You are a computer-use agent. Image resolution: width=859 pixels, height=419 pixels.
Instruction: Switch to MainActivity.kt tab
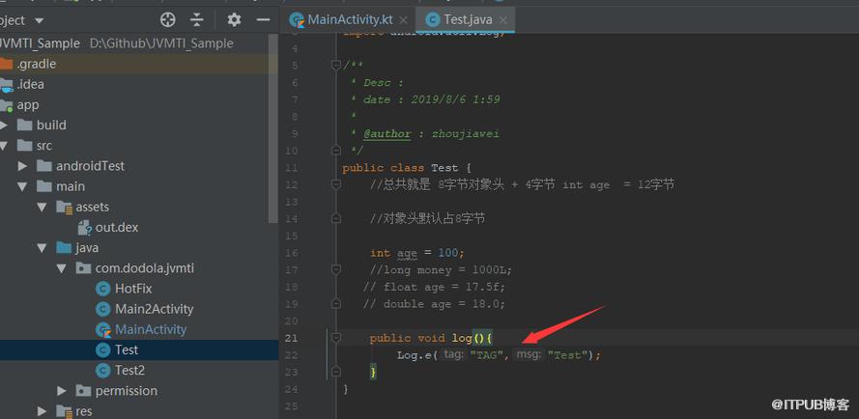(x=350, y=19)
